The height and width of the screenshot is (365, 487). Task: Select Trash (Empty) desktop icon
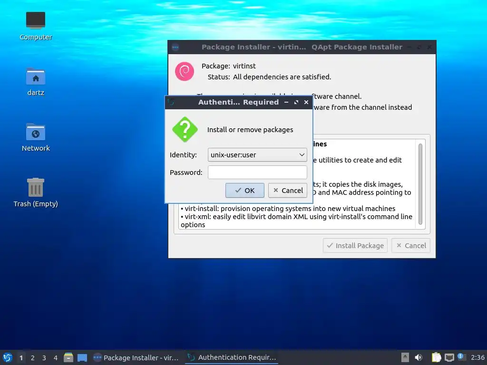tap(35, 192)
